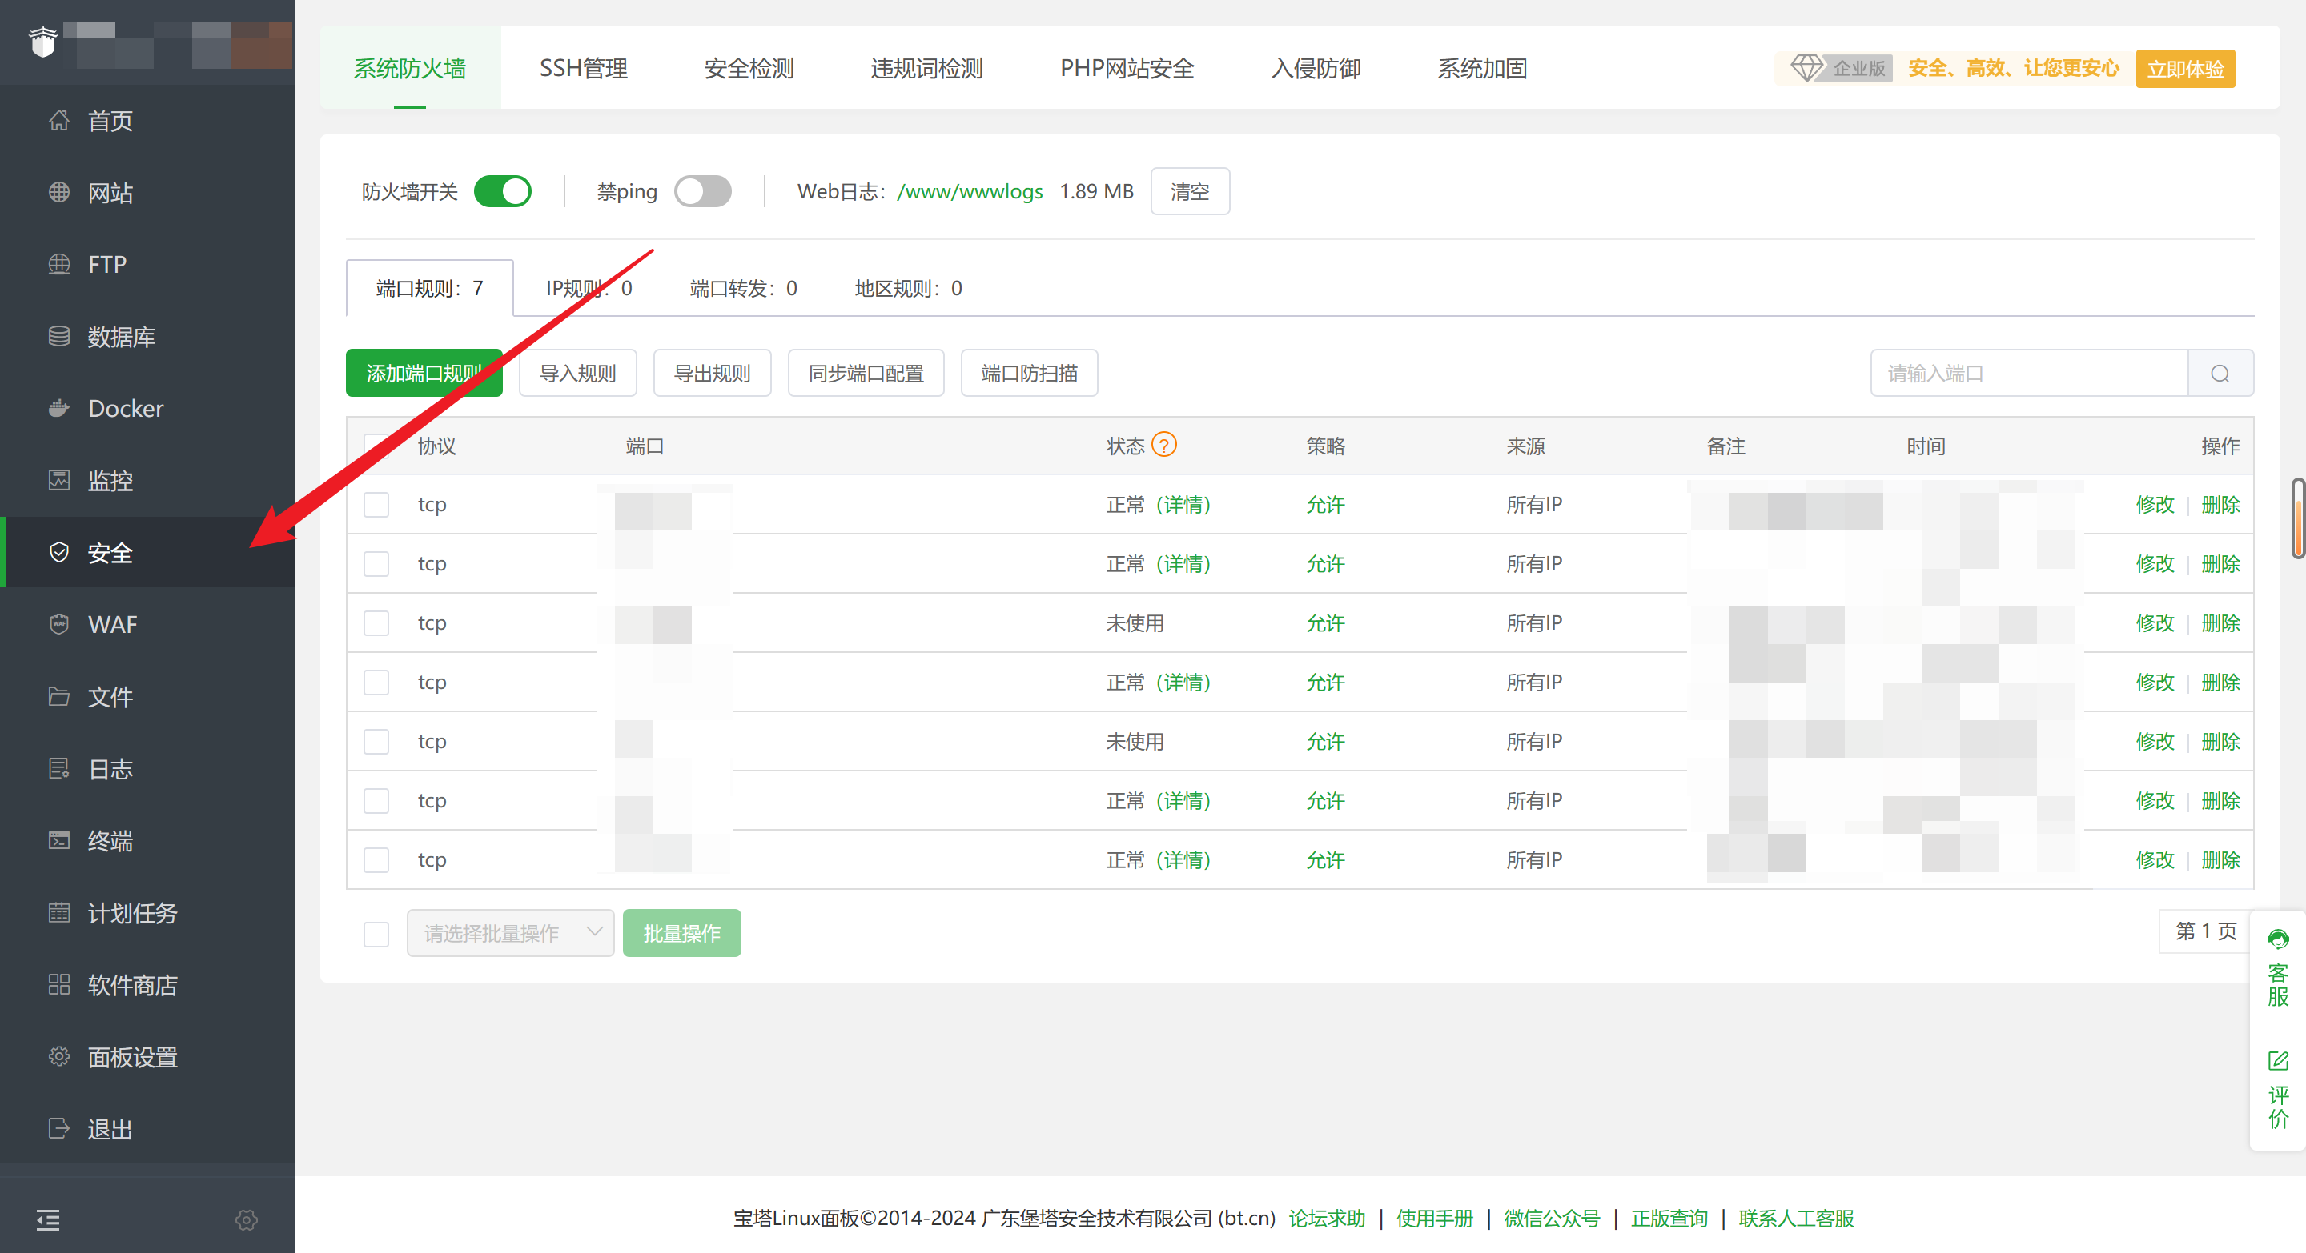Click the page vertical scrollbar thumb
Image resolution: width=2306 pixels, height=1253 pixels.
pos(2297,518)
